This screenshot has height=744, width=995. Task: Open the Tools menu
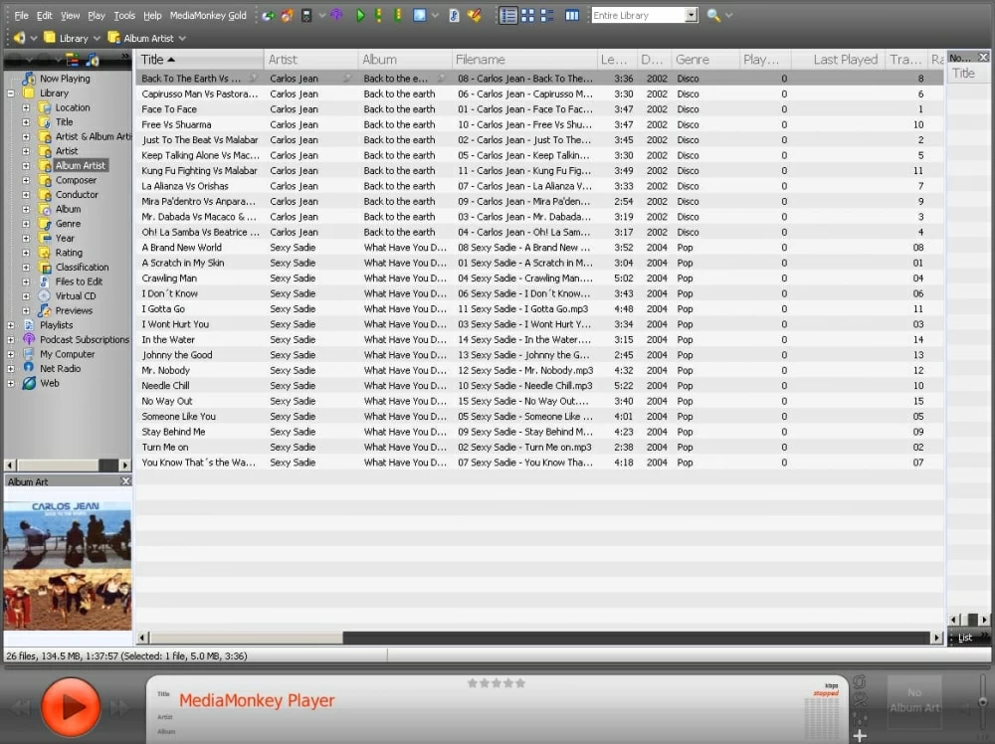click(x=124, y=16)
